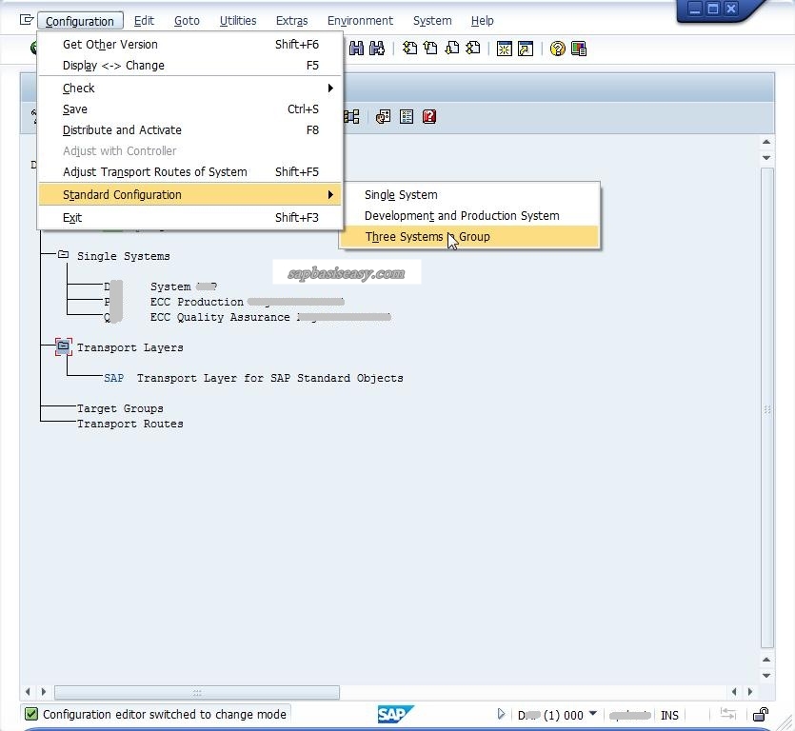795x731 pixels.
Task: Open the Goto menu
Action: click(x=187, y=21)
